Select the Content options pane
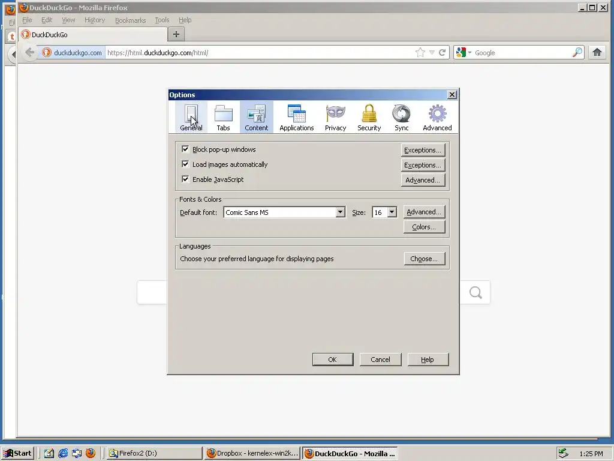The width and height of the screenshot is (614, 461). pyautogui.click(x=257, y=117)
